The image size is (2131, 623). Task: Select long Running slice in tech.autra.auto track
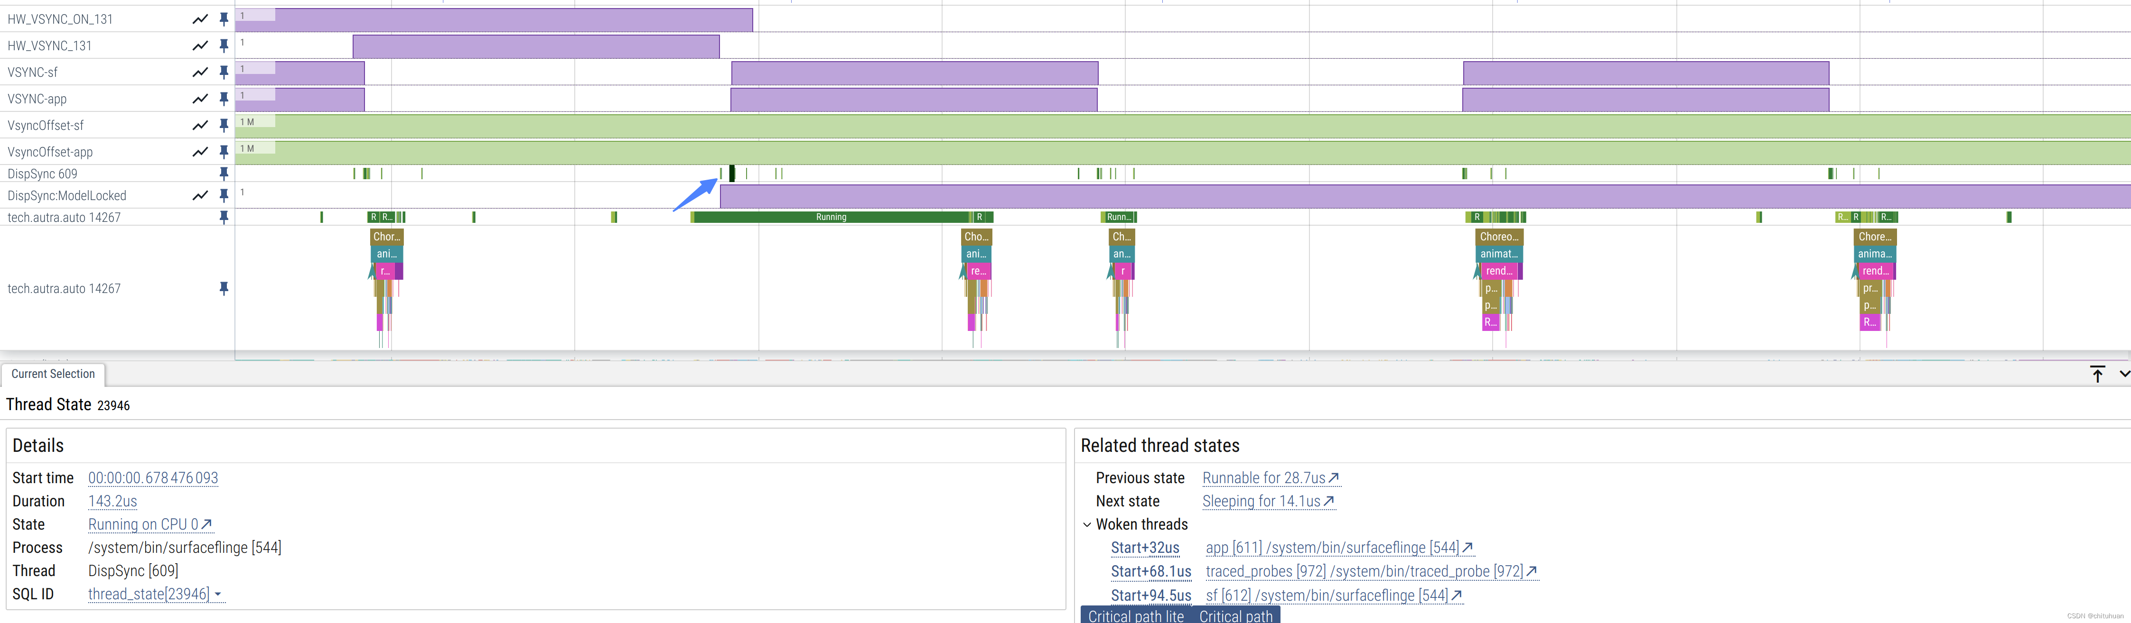[x=831, y=217]
